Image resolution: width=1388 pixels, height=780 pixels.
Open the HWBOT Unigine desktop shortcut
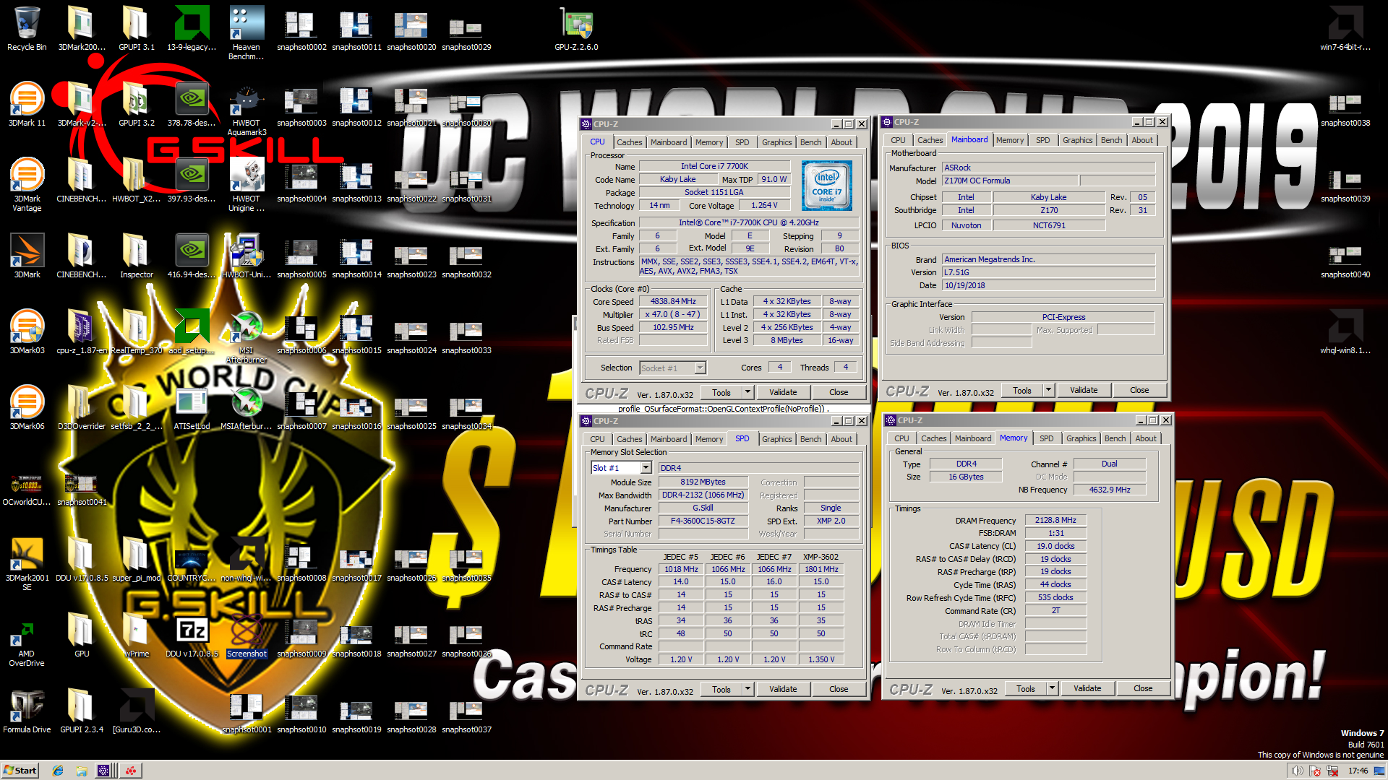(x=247, y=185)
